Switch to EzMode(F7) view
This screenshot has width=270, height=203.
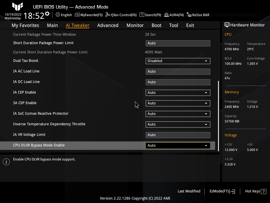tap(222, 191)
